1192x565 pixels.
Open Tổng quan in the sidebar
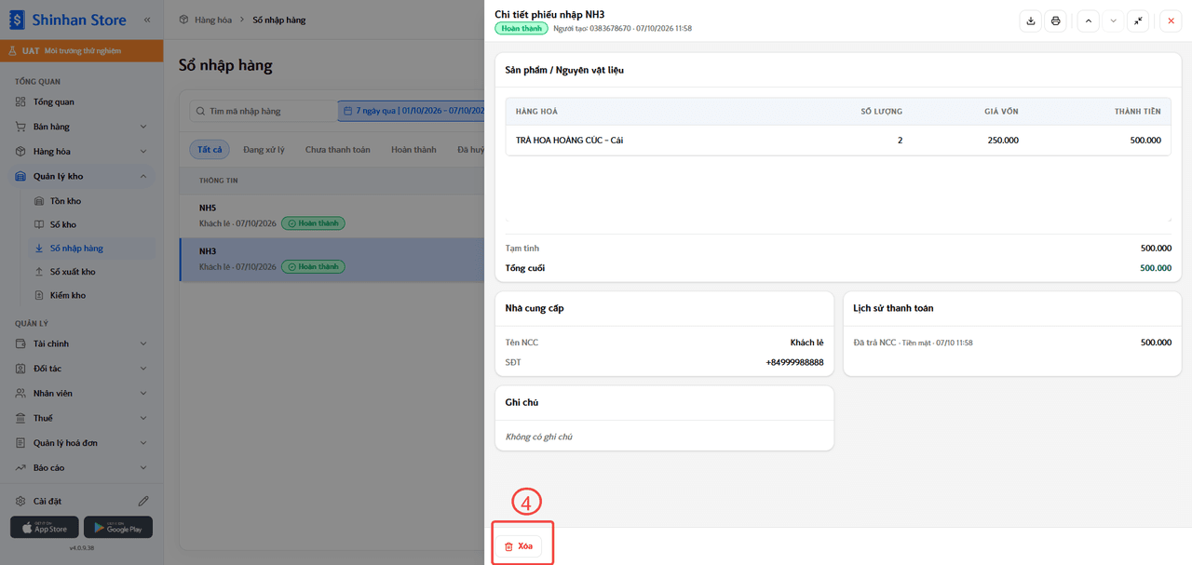click(x=81, y=101)
